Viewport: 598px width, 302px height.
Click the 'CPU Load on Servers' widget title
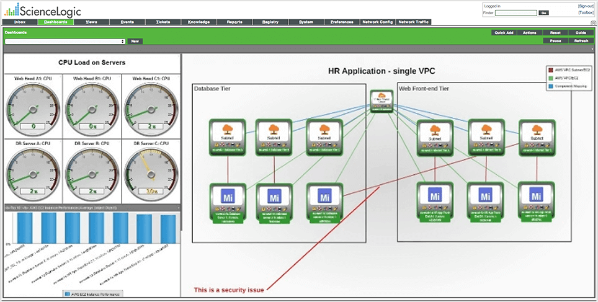click(92, 63)
